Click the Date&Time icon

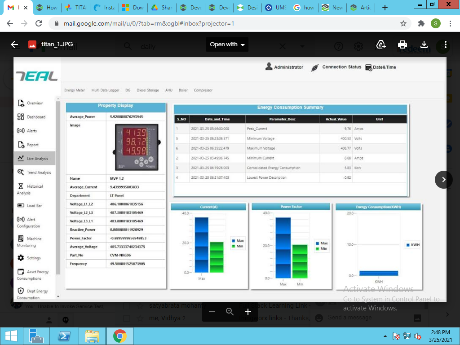coord(369,67)
